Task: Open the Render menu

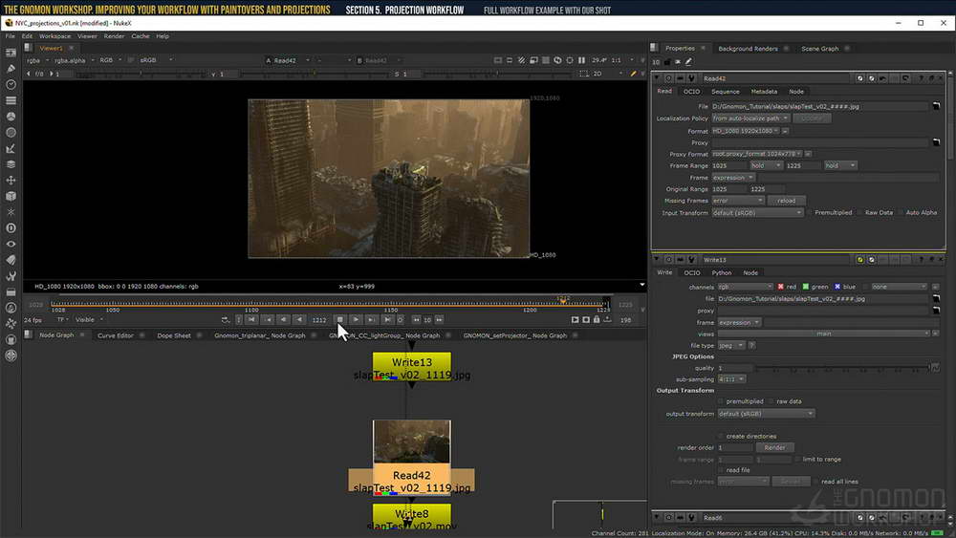Action: tap(114, 36)
